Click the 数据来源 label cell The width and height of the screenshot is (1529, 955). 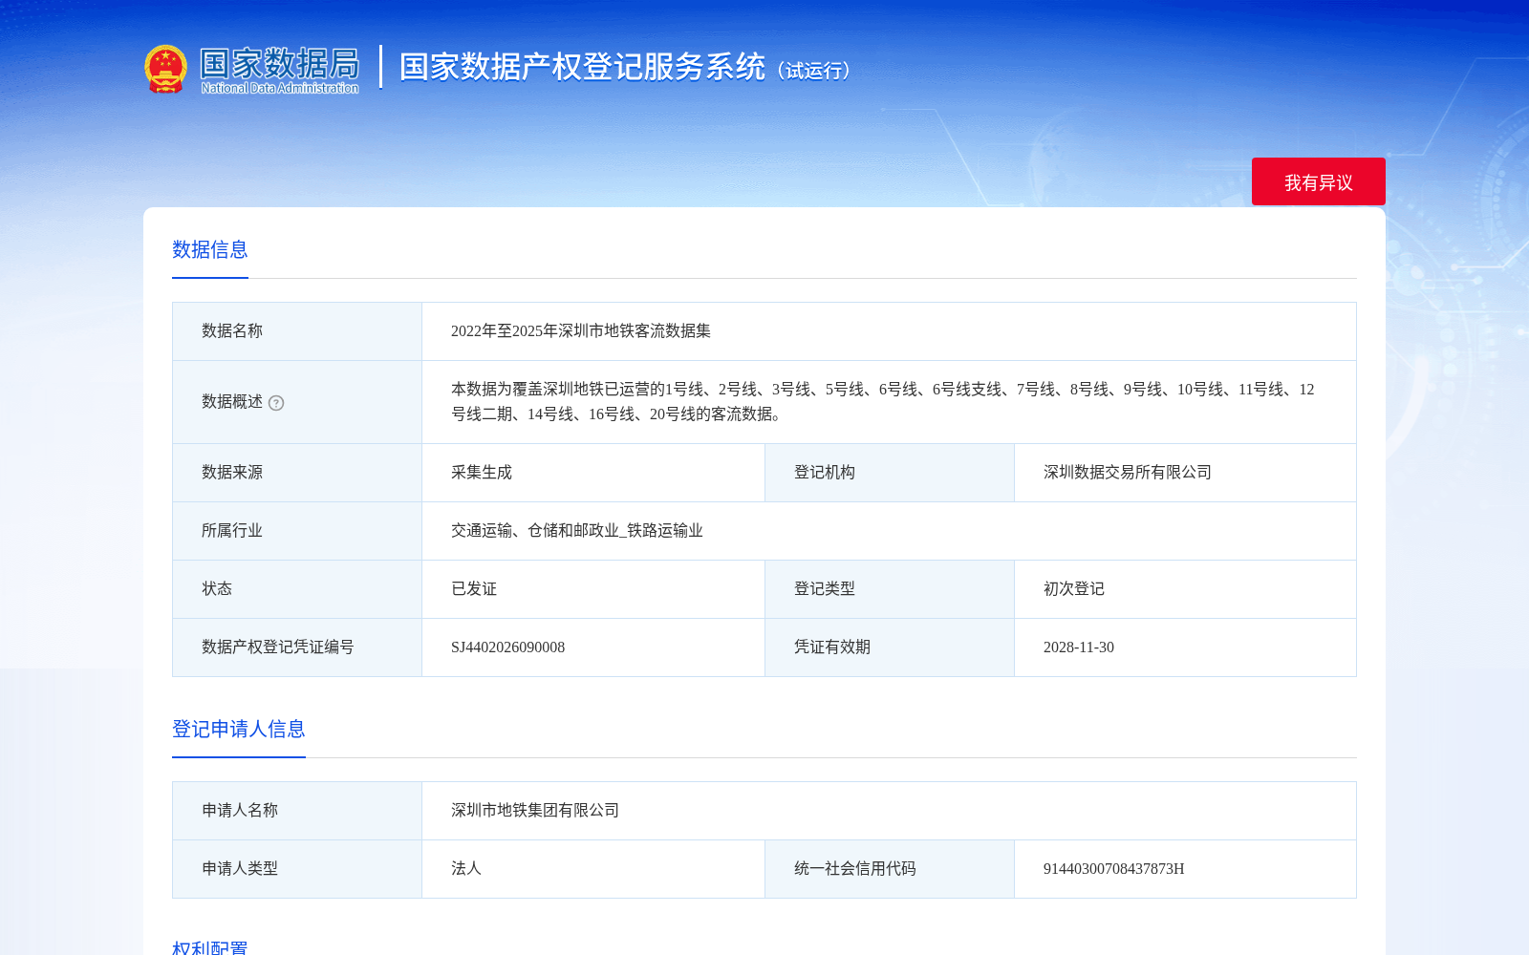297,473
